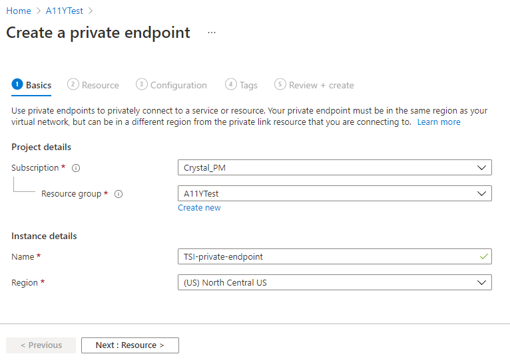
Task: Go to A11YTest breadcrumb
Action: click(x=65, y=11)
